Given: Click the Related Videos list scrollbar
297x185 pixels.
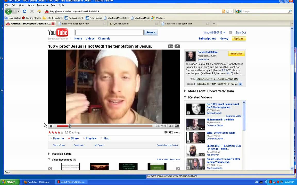Looking at the screenshot, I should [x=244, y=117].
